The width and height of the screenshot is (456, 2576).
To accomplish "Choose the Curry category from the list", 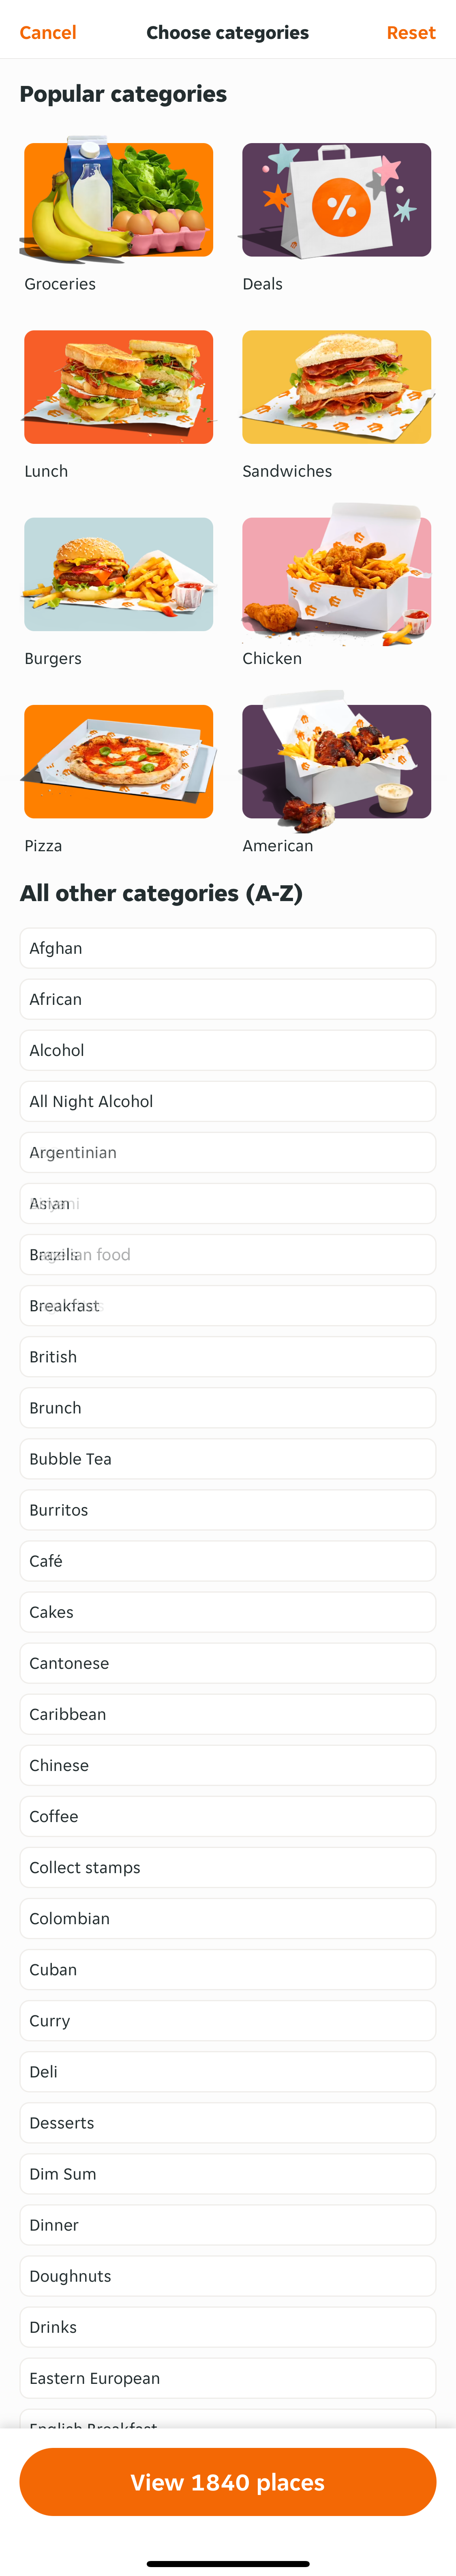I will pos(227,2020).
